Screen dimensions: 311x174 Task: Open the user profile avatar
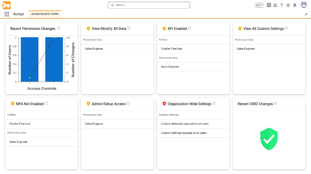tap(303, 5)
